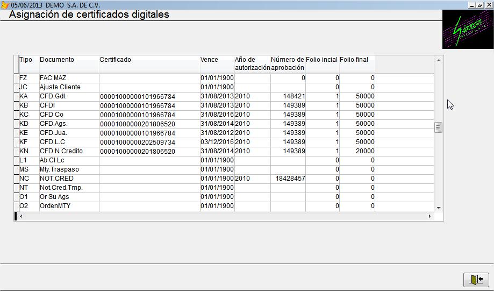Select the CFDI document cell
This screenshot has width=494, height=292.
[x=69, y=105]
